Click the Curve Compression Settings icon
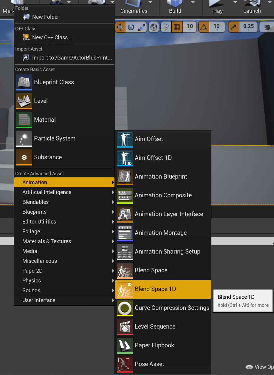The width and height of the screenshot is (274, 375). click(x=125, y=308)
